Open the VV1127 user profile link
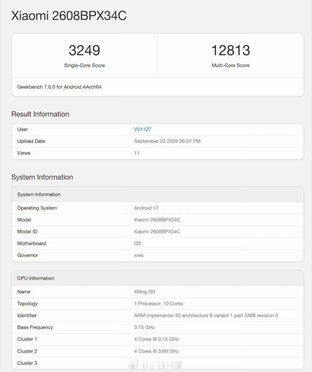The height and width of the screenshot is (372, 312). [x=142, y=129]
